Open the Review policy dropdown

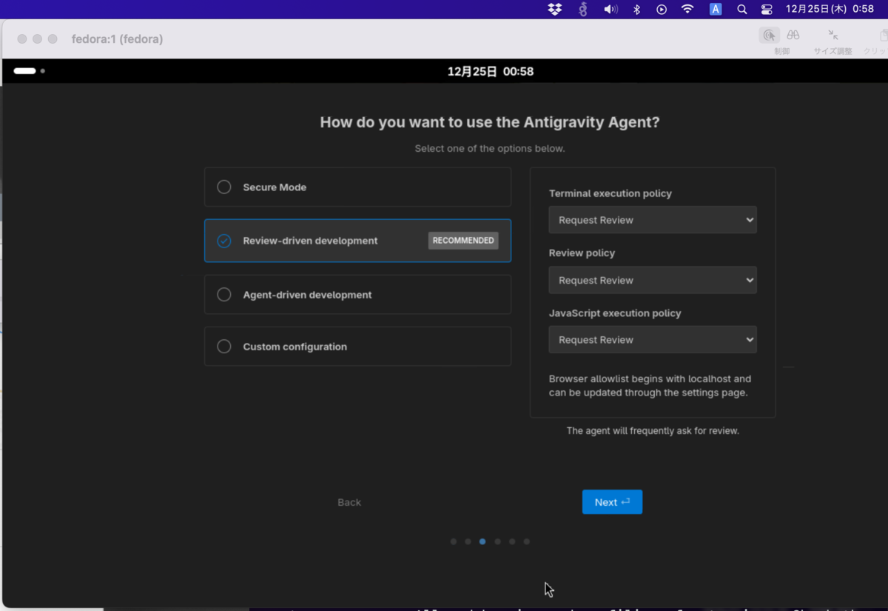click(653, 280)
